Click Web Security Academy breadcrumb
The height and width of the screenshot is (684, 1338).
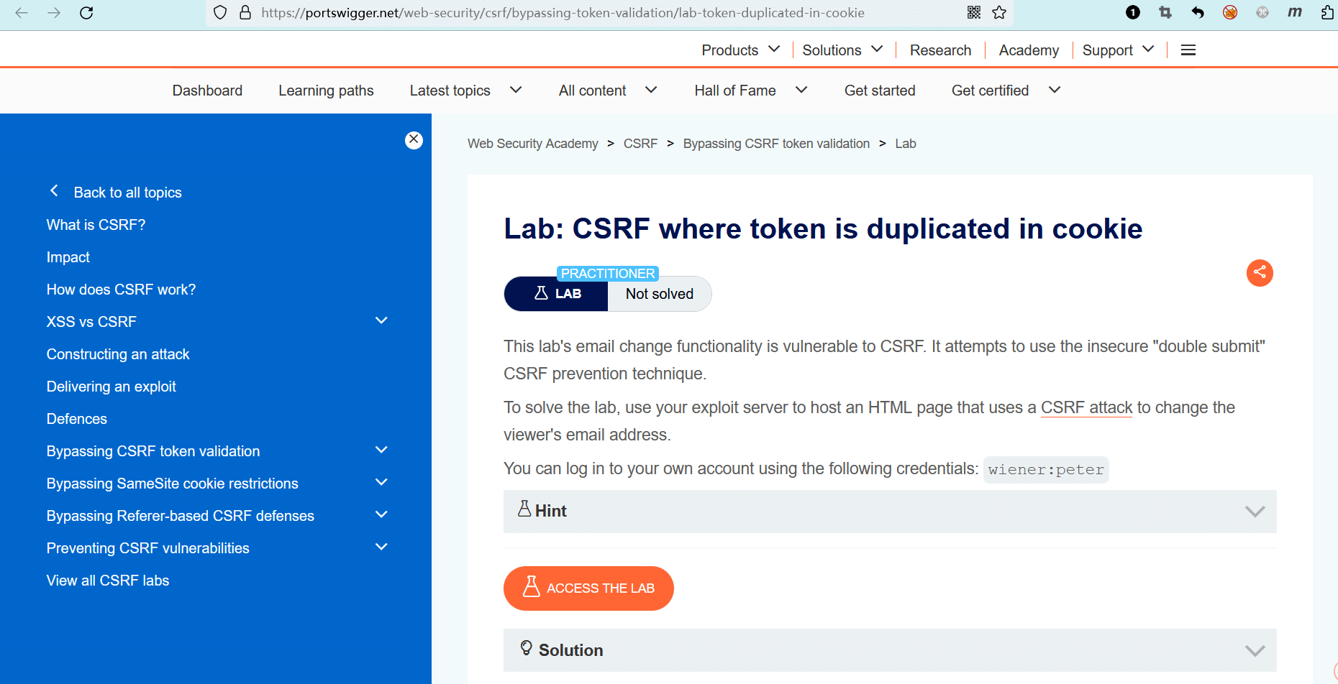click(x=532, y=144)
